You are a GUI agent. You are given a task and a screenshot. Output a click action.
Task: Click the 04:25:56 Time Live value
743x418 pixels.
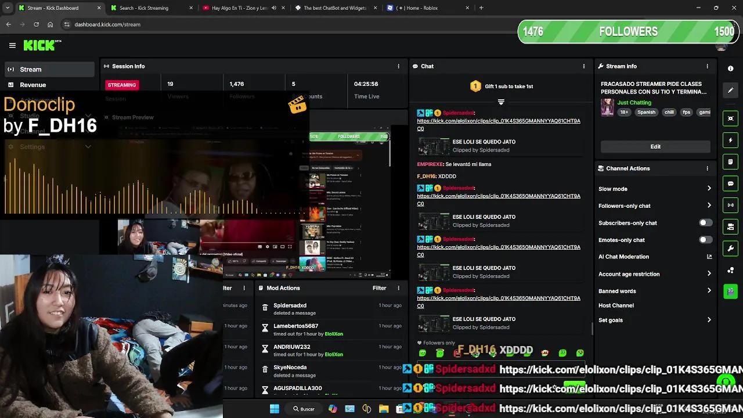pos(366,84)
